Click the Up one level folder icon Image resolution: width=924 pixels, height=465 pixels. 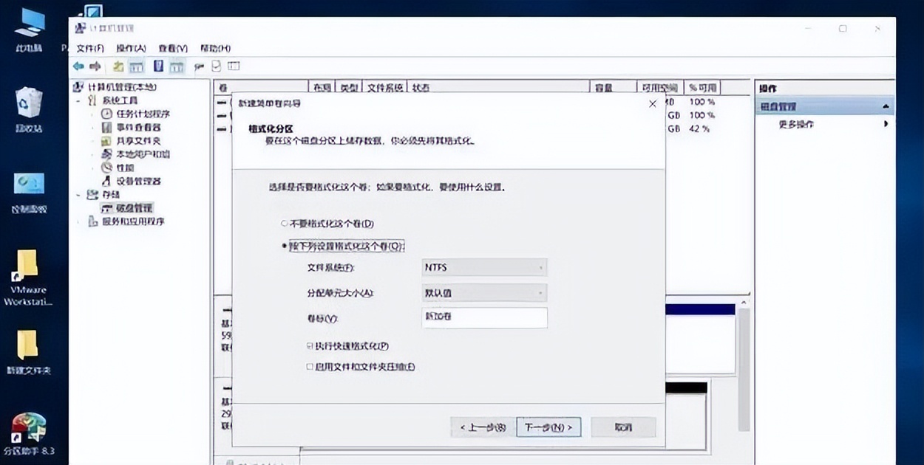(x=118, y=66)
